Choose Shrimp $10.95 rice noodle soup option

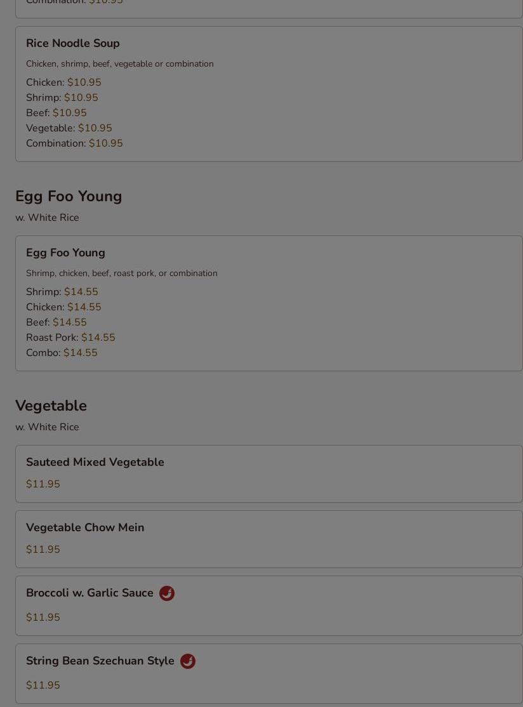tap(62, 98)
